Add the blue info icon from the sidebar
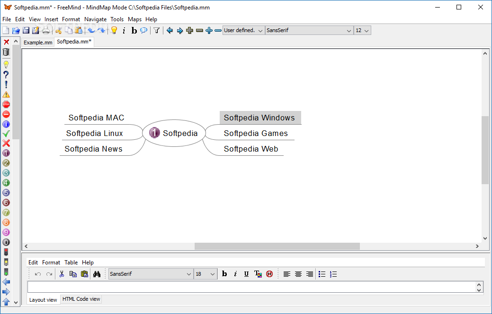492x314 pixels. (x=6, y=124)
